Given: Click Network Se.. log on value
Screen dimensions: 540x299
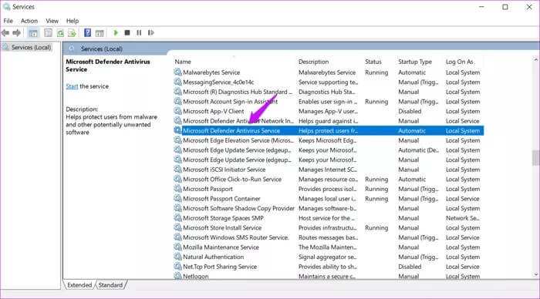Looking at the screenshot, I should coord(463,218).
